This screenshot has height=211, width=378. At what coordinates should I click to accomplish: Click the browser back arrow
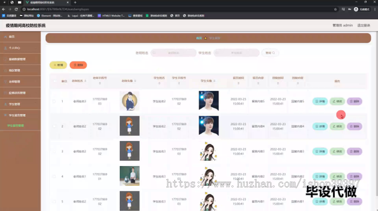[3, 9]
